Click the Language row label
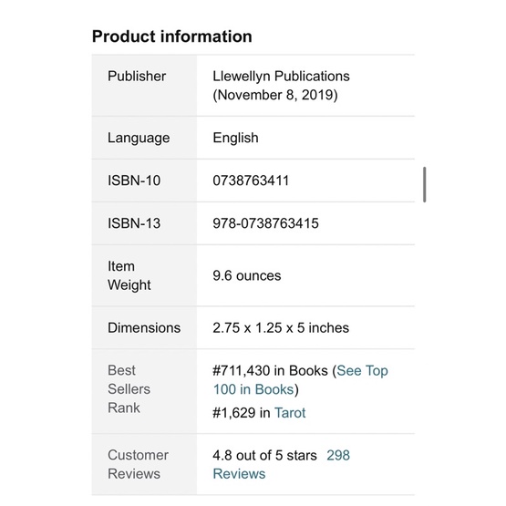Screen dimensions: 506x506 139,138
